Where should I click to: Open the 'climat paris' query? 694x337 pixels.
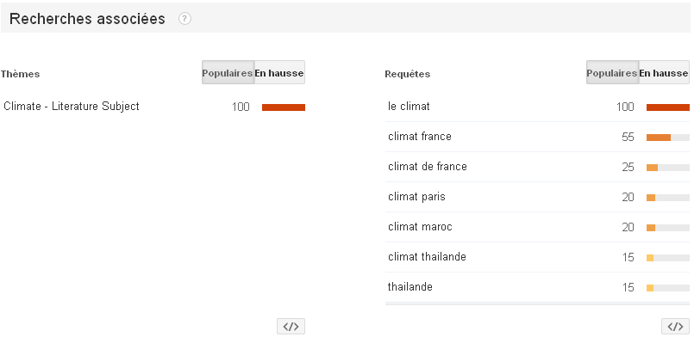point(416,196)
